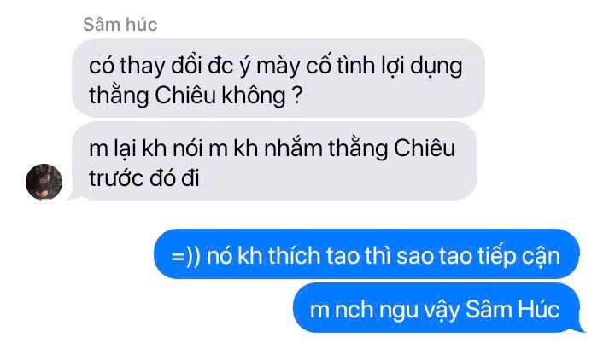Viewport: 615px width, 355px height.
Task: Click the word 'Chiêu' after 'nhắm thằng'
Action: [425, 148]
